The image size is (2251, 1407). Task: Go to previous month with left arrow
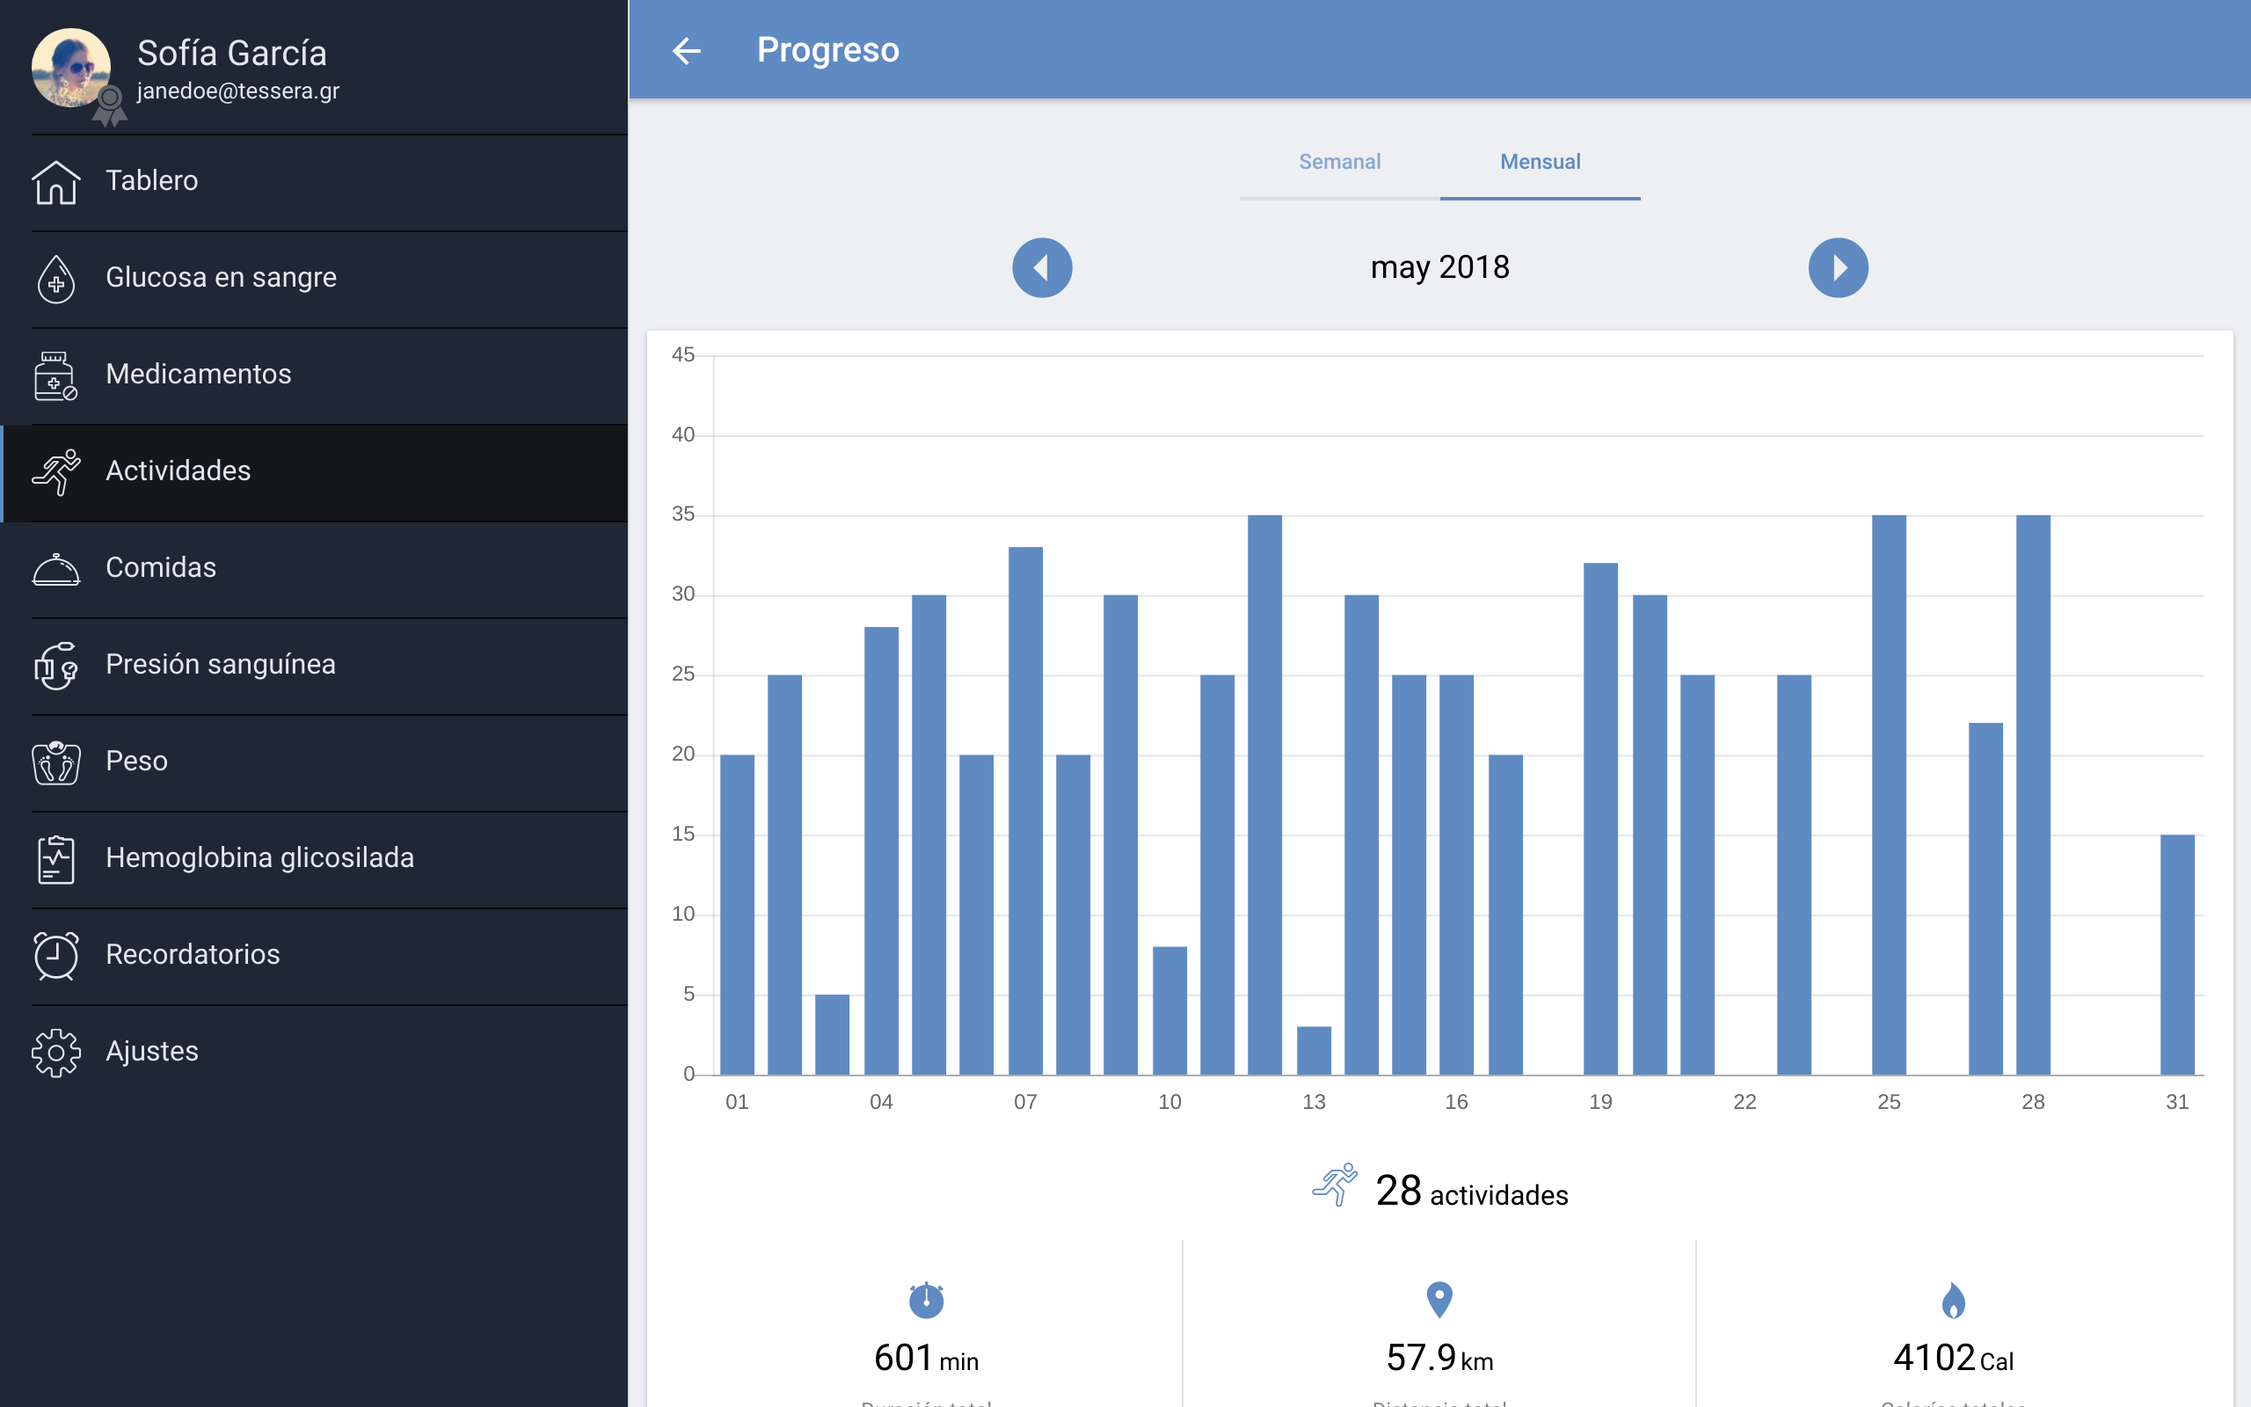pos(1042,268)
